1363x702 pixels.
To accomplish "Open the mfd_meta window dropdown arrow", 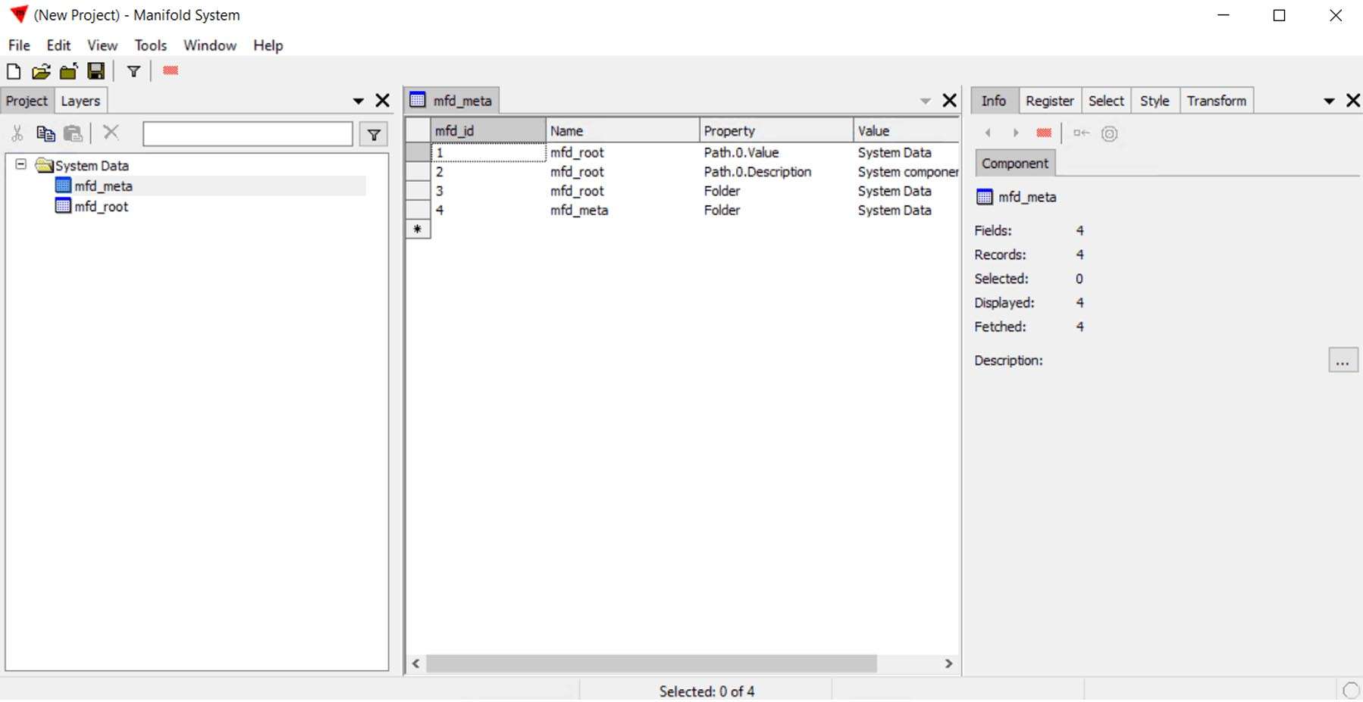I will (x=925, y=101).
